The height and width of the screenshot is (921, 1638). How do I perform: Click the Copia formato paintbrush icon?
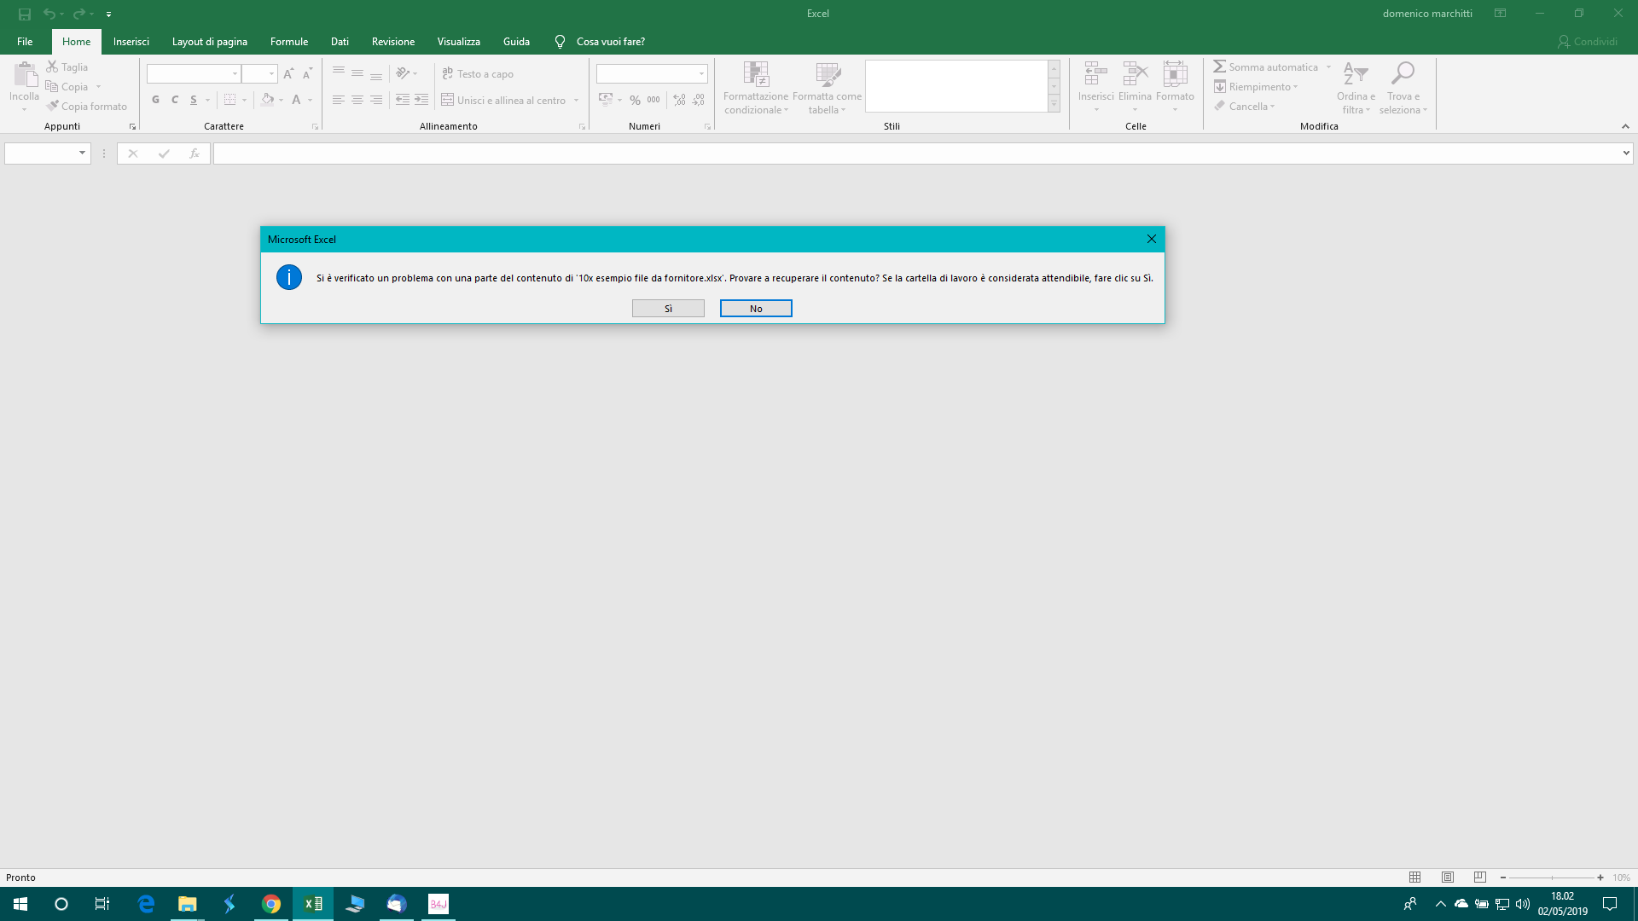(x=53, y=107)
